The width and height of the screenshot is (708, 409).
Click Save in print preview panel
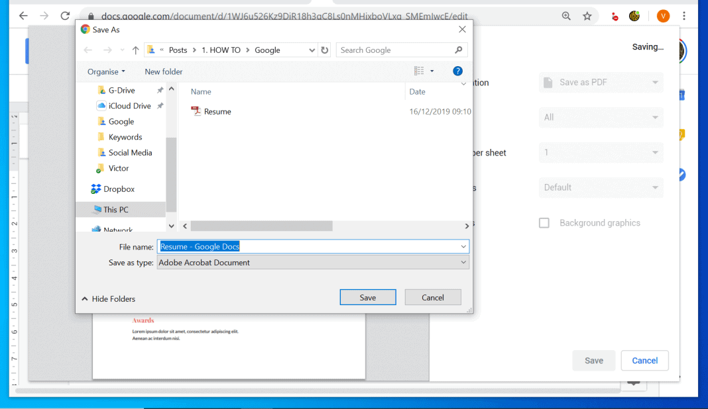594,360
